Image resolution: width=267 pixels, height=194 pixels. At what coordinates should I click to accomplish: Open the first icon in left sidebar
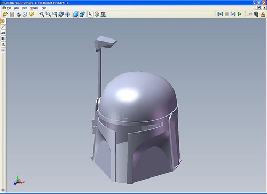point(3,21)
